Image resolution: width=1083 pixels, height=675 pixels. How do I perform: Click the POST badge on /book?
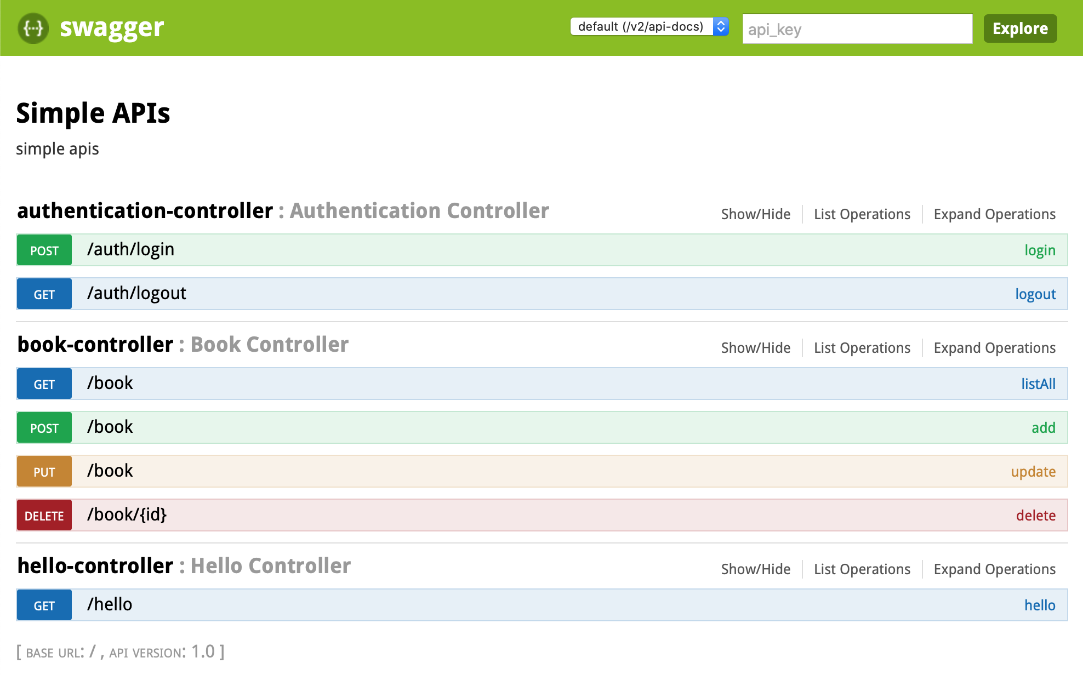point(44,427)
